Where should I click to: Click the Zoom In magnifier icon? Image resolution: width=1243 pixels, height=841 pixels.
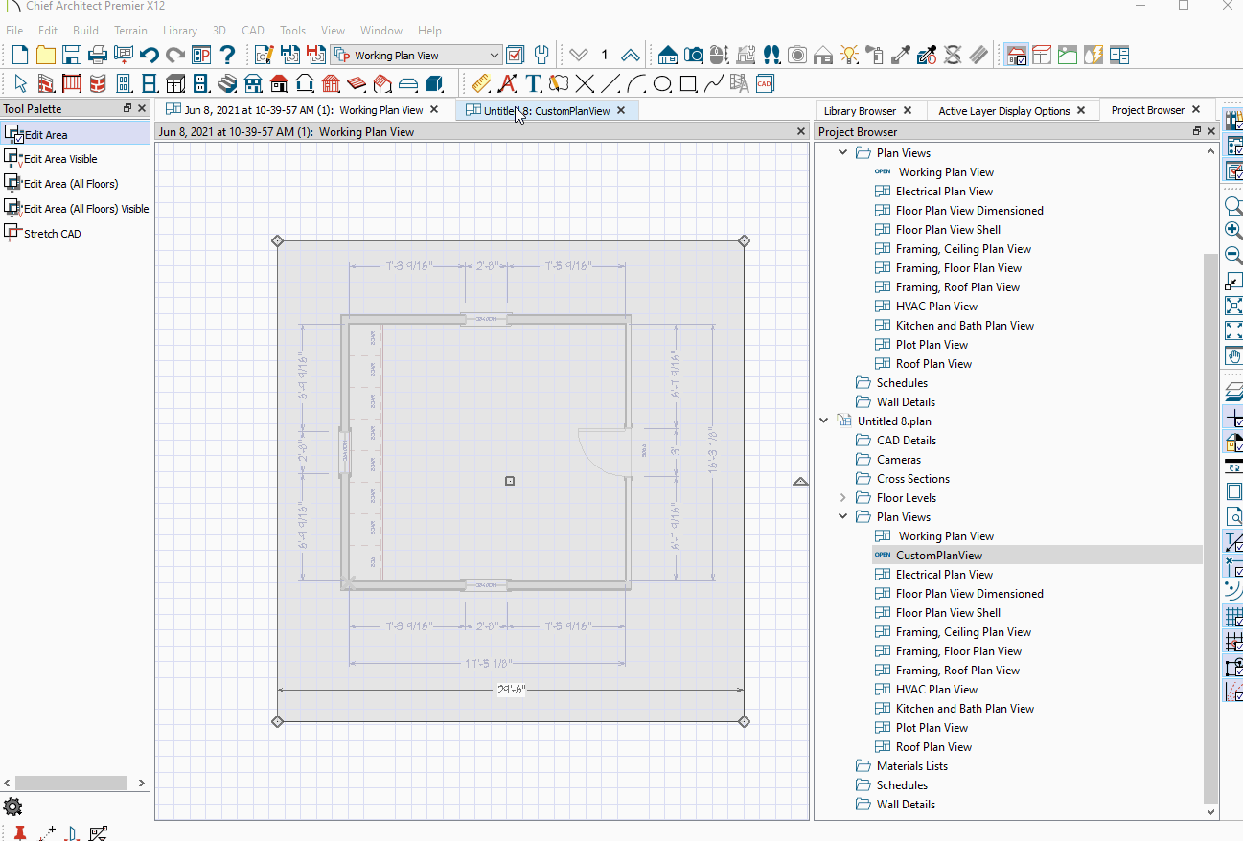point(1233,230)
